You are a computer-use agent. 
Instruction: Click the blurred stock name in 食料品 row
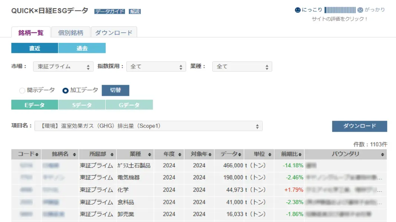[x=51, y=202]
